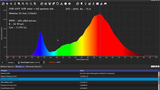Select the PAR uMoles:1014 row
This screenshot has height=90, width=160.
[79, 82]
